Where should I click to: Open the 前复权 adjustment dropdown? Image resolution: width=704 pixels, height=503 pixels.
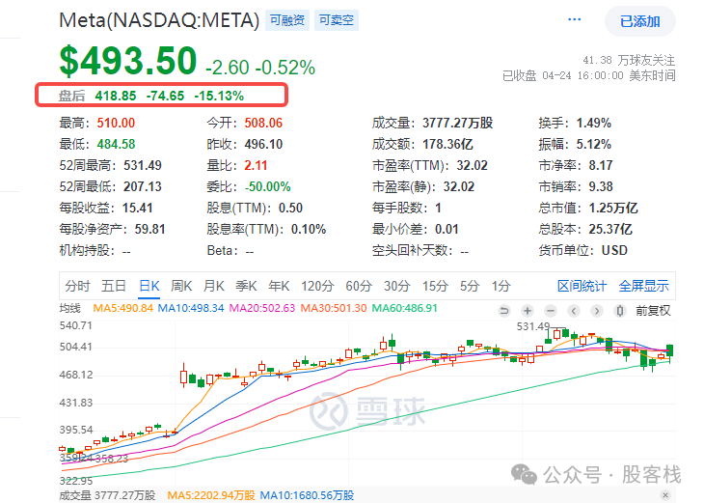pyautogui.click(x=653, y=311)
